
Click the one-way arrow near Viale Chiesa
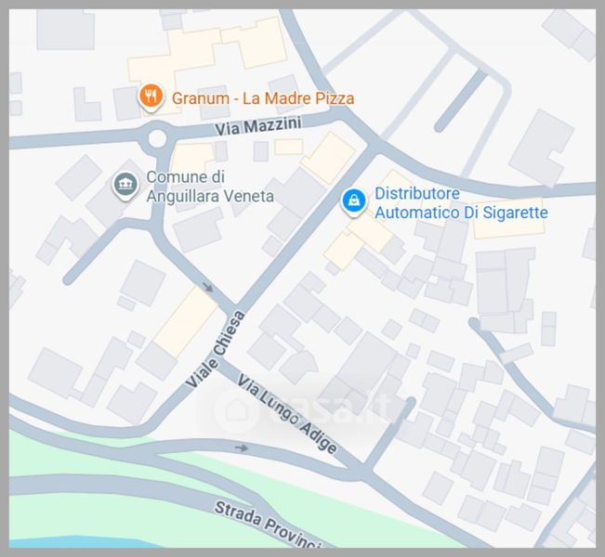[208, 287]
